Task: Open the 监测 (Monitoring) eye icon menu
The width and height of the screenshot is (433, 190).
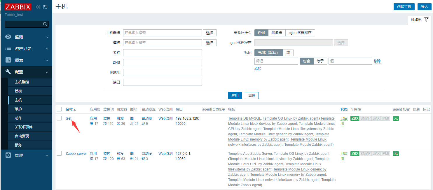Action: pyautogui.click(x=8, y=37)
